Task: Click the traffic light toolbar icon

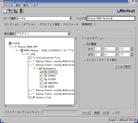Action: 21,11
